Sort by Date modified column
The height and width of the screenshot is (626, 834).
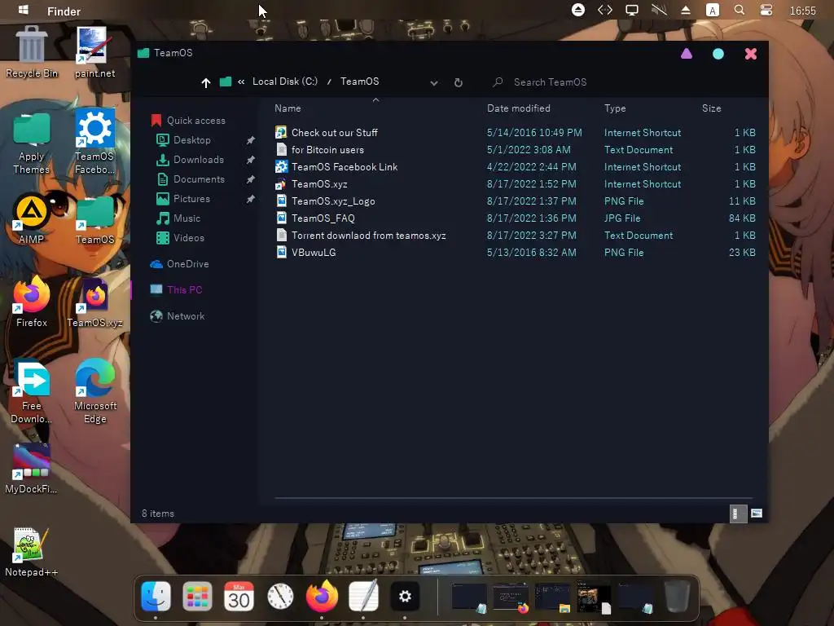click(x=519, y=108)
